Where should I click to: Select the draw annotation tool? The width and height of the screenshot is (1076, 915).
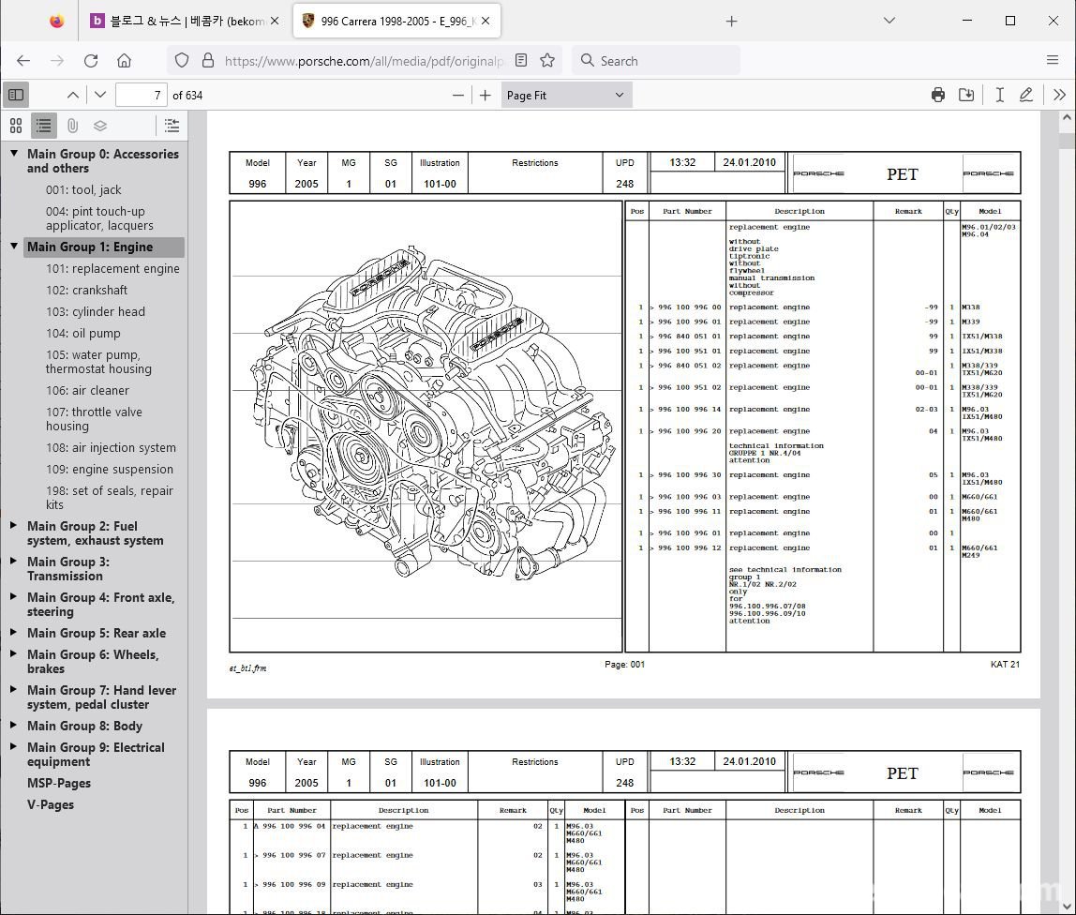coord(1026,95)
